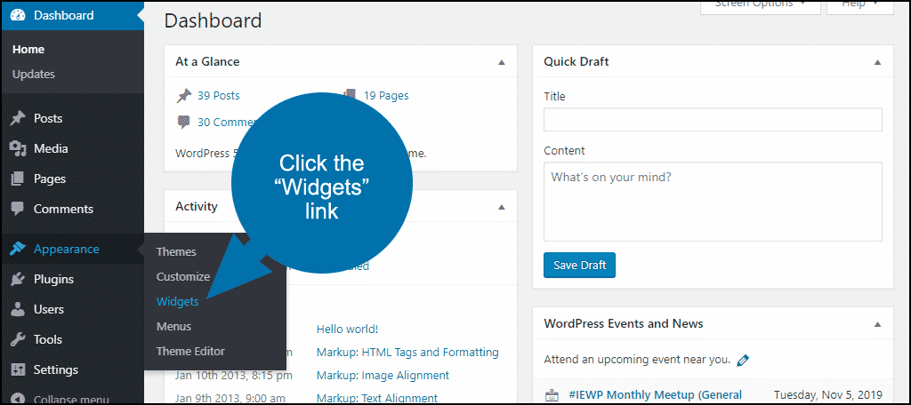Click the Save Draft button
Image resolution: width=911 pixels, height=405 pixels.
tap(579, 266)
